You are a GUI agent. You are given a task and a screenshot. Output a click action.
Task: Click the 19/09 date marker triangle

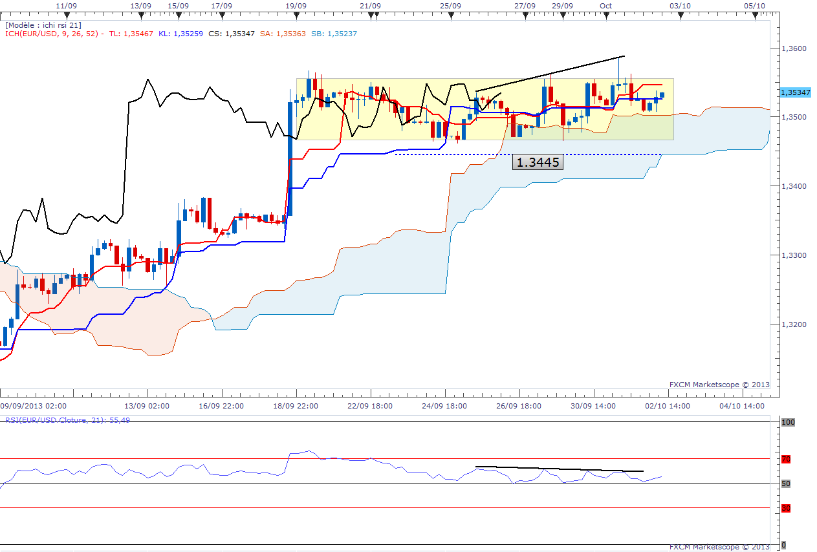[296, 17]
